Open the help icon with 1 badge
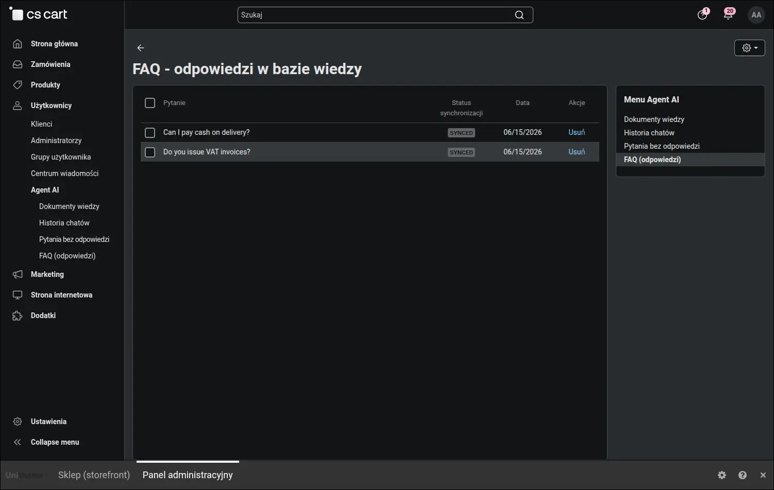The height and width of the screenshot is (490, 774). tap(702, 14)
